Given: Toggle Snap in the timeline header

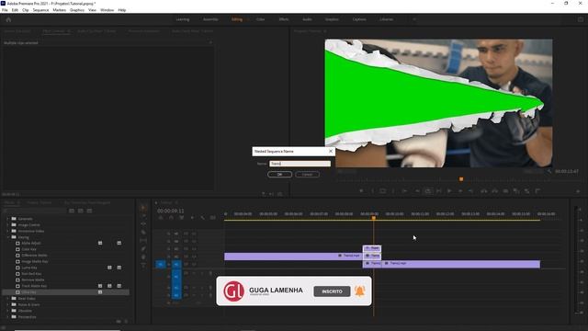Looking at the screenshot, I should click(172, 218).
